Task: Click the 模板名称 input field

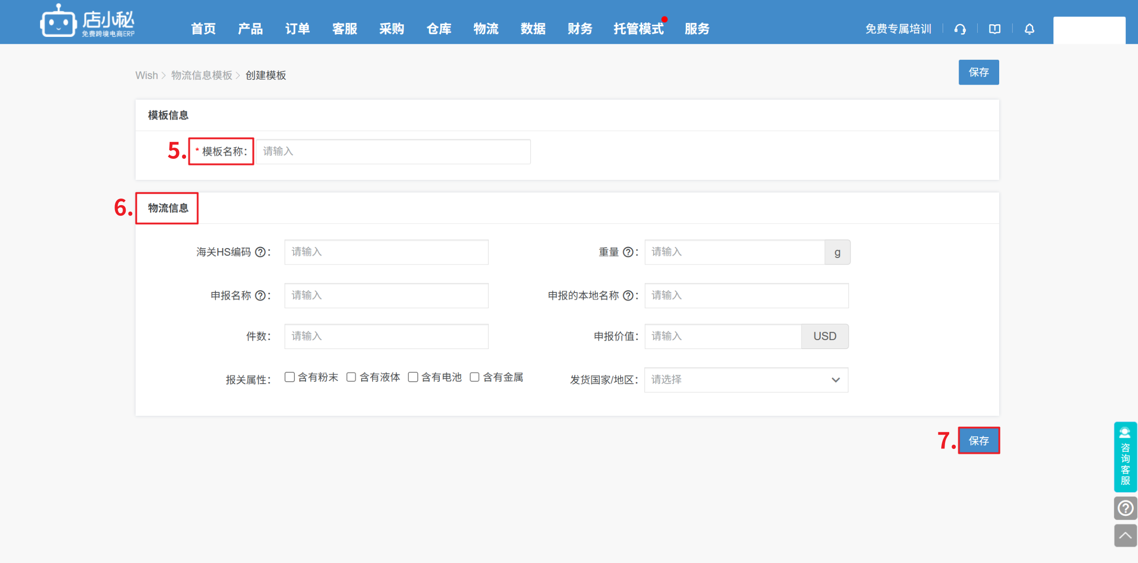Action: (393, 151)
